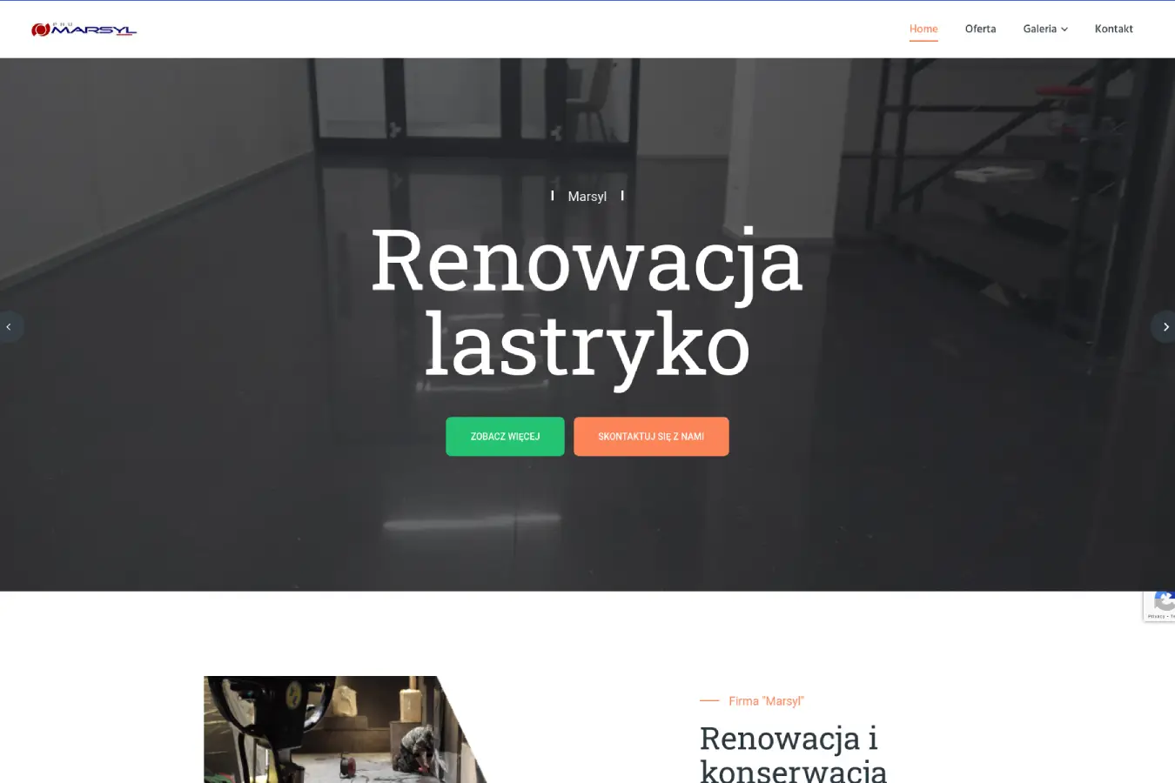Click the Renowacja i konserwacja heading
Image resolution: width=1175 pixels, height=783 pixels.
tap(793, 753)
